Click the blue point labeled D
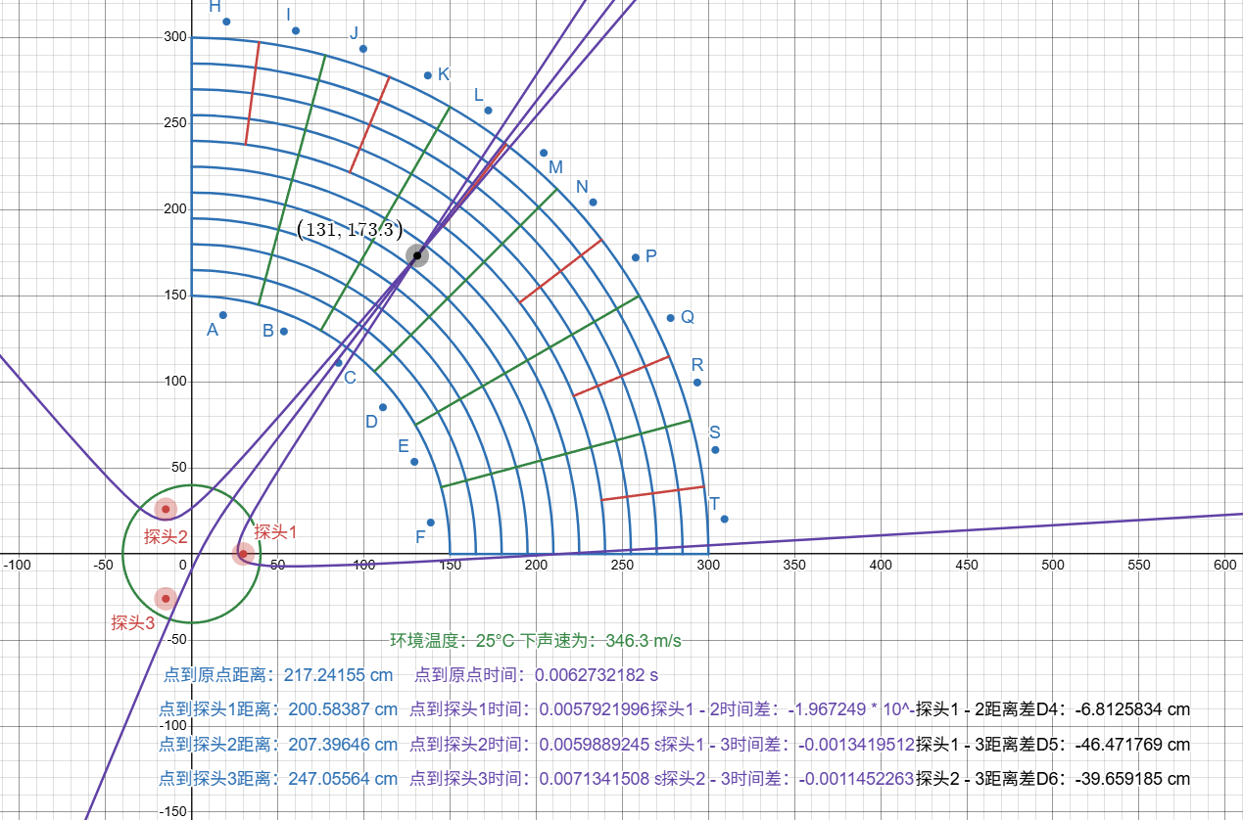 point(383,407)
